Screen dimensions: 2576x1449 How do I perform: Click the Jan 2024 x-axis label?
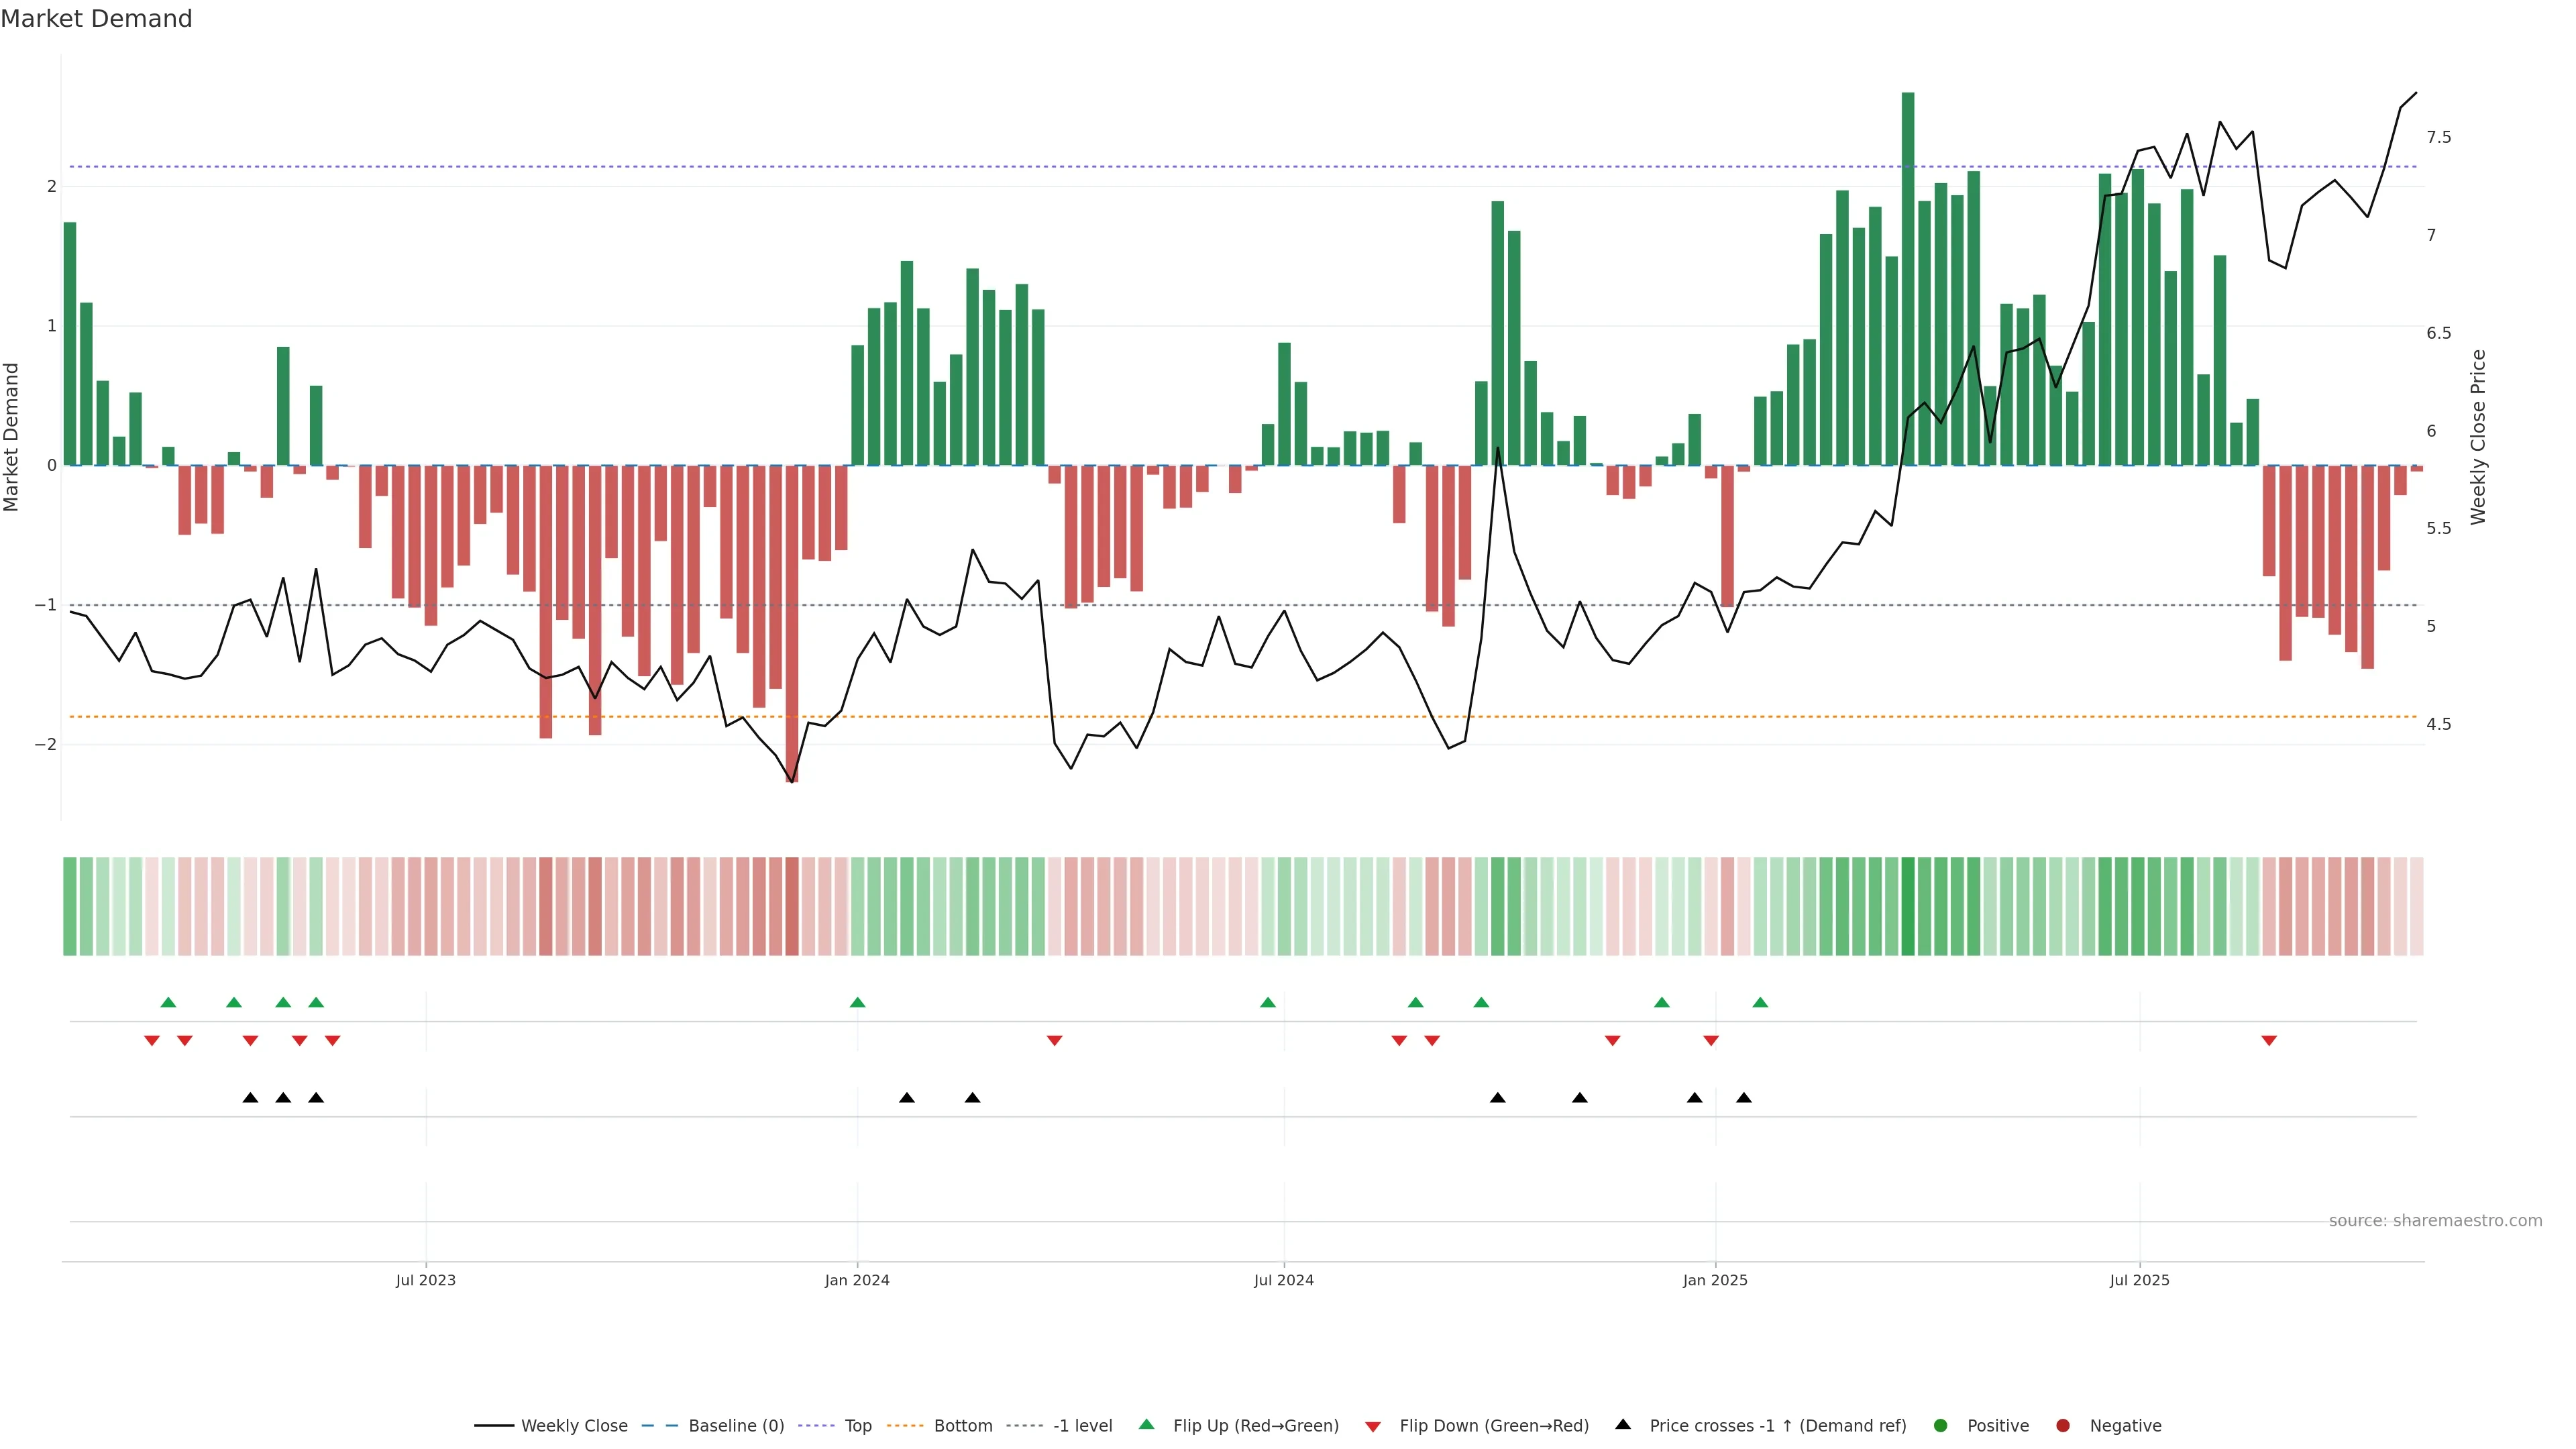coord(857,1280)
